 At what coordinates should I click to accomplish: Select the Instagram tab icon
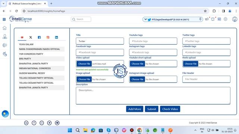point(48,37)
